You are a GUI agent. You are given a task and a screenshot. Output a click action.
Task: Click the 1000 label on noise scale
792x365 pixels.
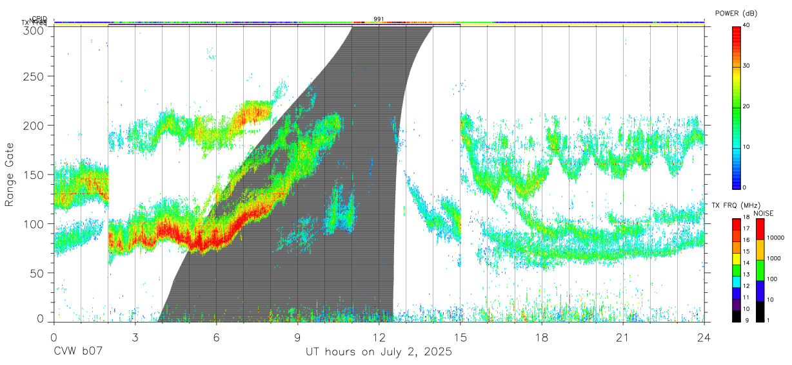point(775,258)
